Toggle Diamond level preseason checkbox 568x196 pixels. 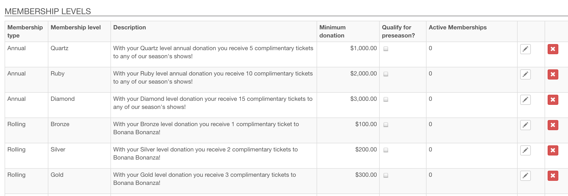pyautogui.click(x=386, y=99)
